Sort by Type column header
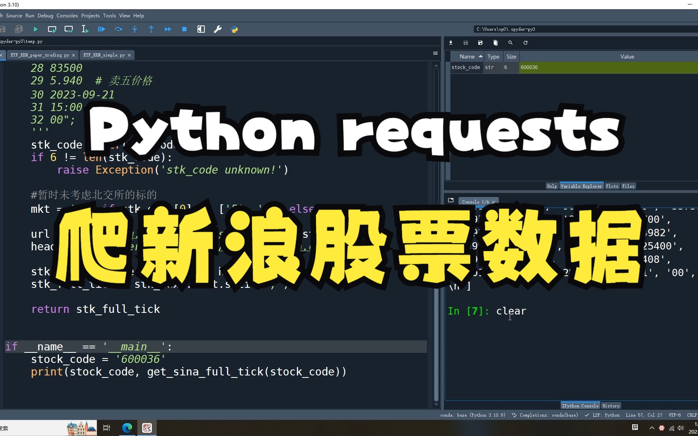 click(x=493, y=57)
